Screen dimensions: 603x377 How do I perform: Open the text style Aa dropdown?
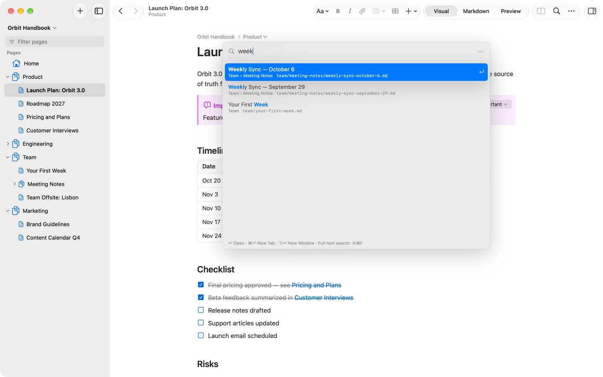click(x=322, y=11)
